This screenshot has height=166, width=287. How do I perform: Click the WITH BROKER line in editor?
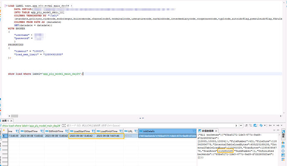(x=17, y=29)
